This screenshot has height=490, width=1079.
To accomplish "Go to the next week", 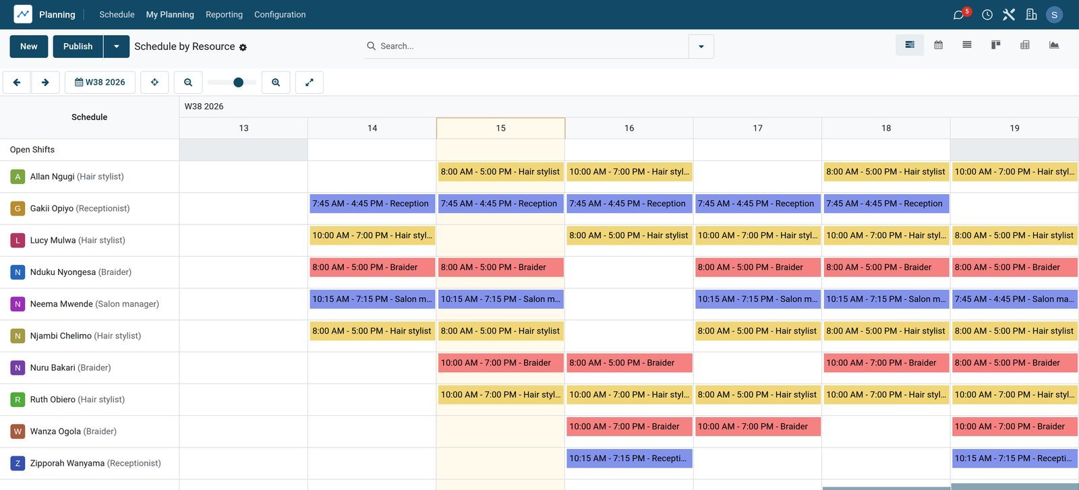I will 45,82.
